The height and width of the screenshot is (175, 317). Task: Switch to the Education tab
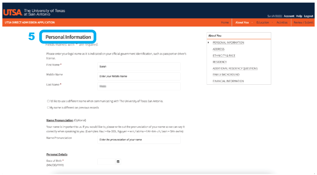[262, 23]
